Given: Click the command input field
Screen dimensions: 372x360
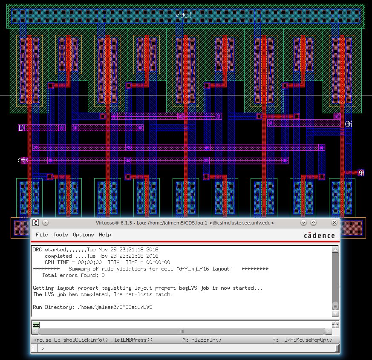Looking at the screenshot, I should (x=183, y=325).
